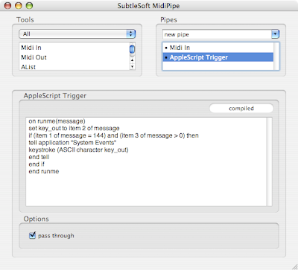This screenshot has width=298, height=270.
Task: Click the script editor vertical scrollbar
Action: (269, 161)
